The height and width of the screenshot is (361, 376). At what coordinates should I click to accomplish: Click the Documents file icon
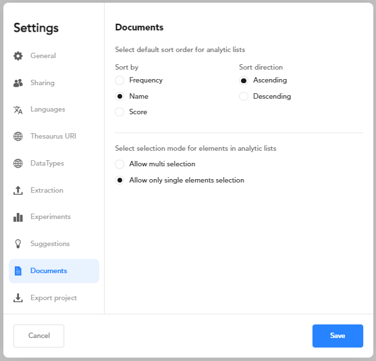pos(18,271)
